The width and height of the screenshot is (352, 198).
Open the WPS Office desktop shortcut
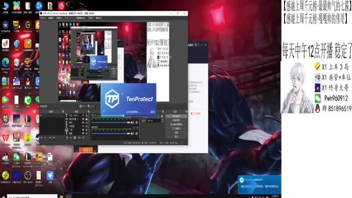(x=5, y=139)
